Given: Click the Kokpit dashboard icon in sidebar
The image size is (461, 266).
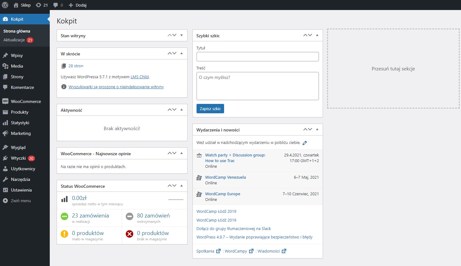Looking at the screenshot, I should 5,19.
